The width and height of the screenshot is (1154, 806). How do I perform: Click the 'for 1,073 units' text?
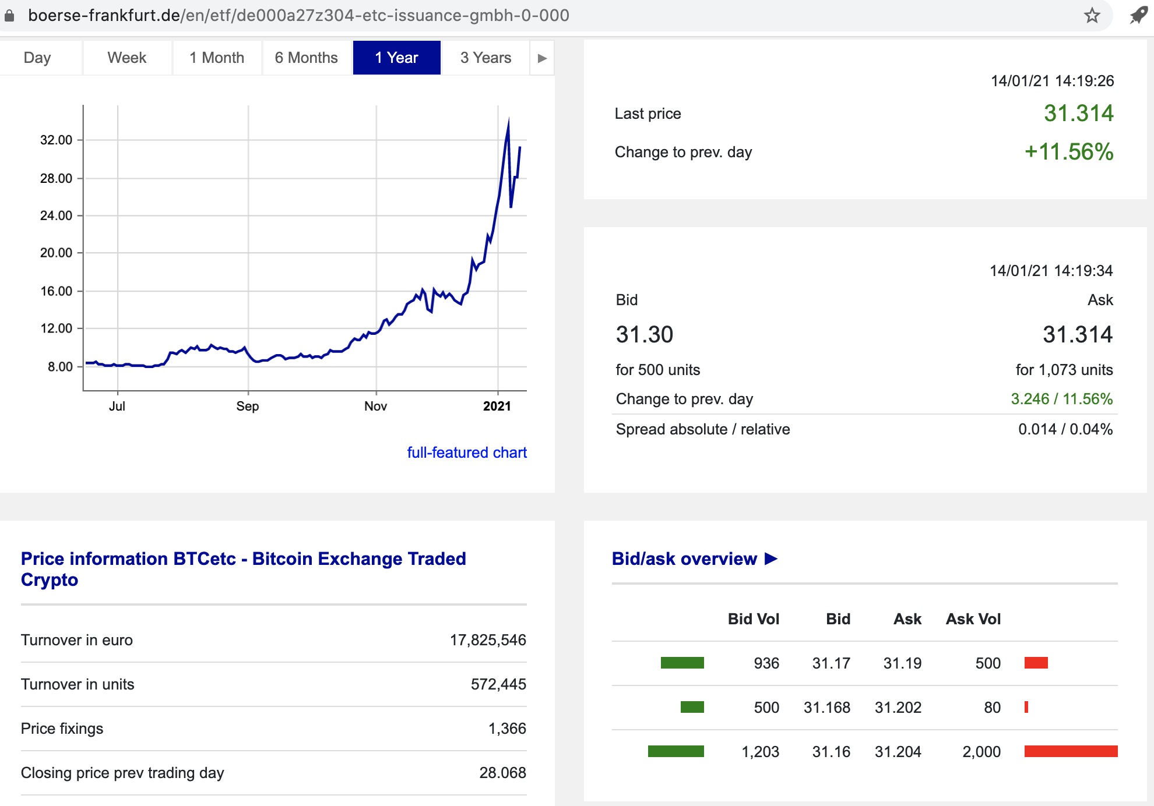(1064, 370)
